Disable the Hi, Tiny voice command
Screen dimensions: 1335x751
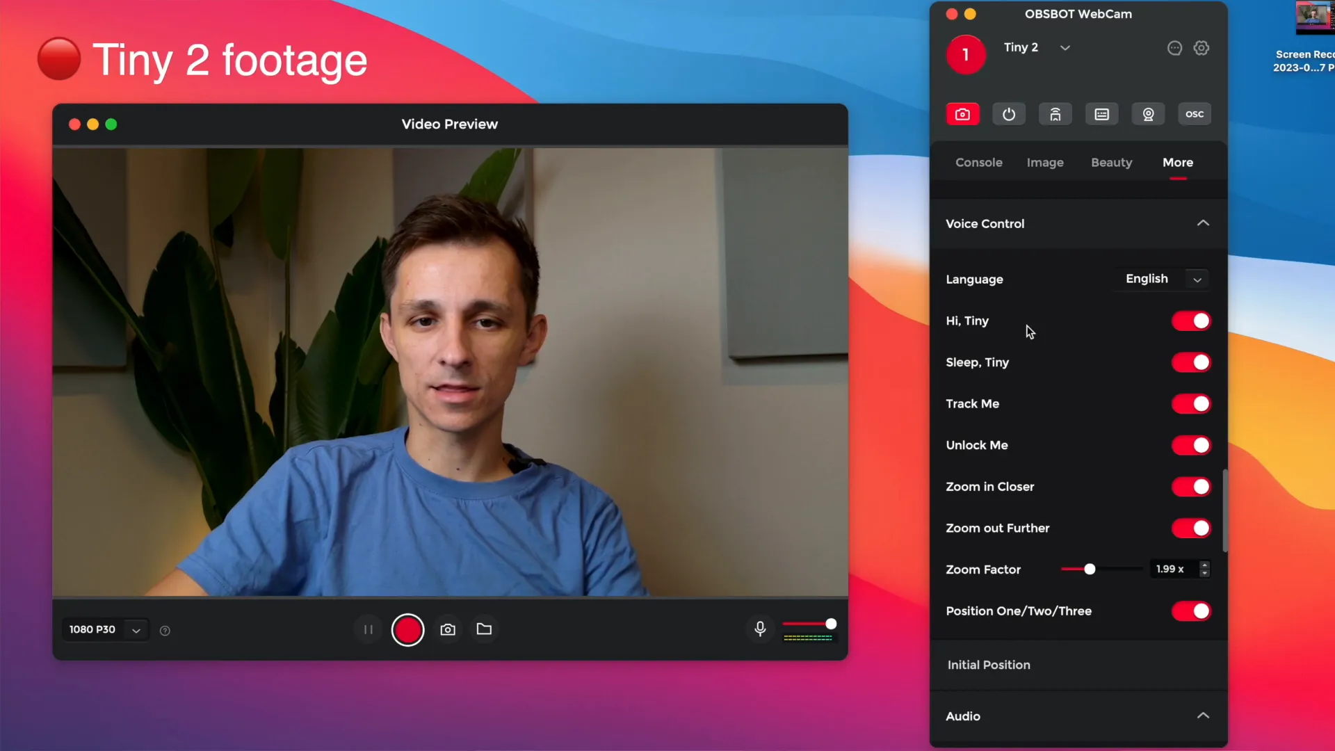(1191, 321)
